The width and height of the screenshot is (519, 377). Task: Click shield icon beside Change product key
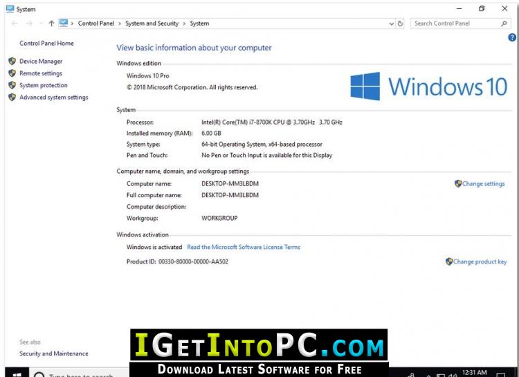coord(449,261)
